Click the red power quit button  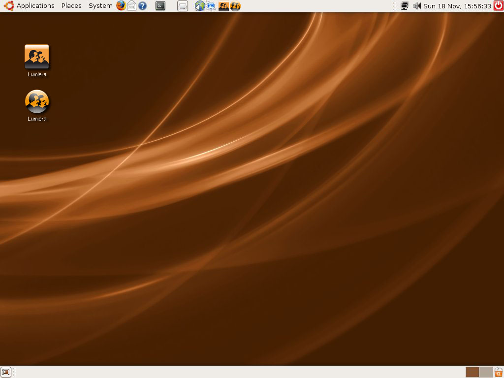click(x=498, y=6)
